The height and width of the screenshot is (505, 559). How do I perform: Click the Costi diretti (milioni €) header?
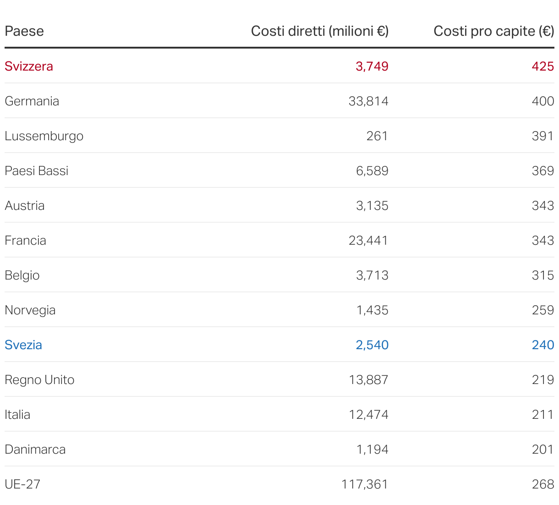(x=319, y=31)
